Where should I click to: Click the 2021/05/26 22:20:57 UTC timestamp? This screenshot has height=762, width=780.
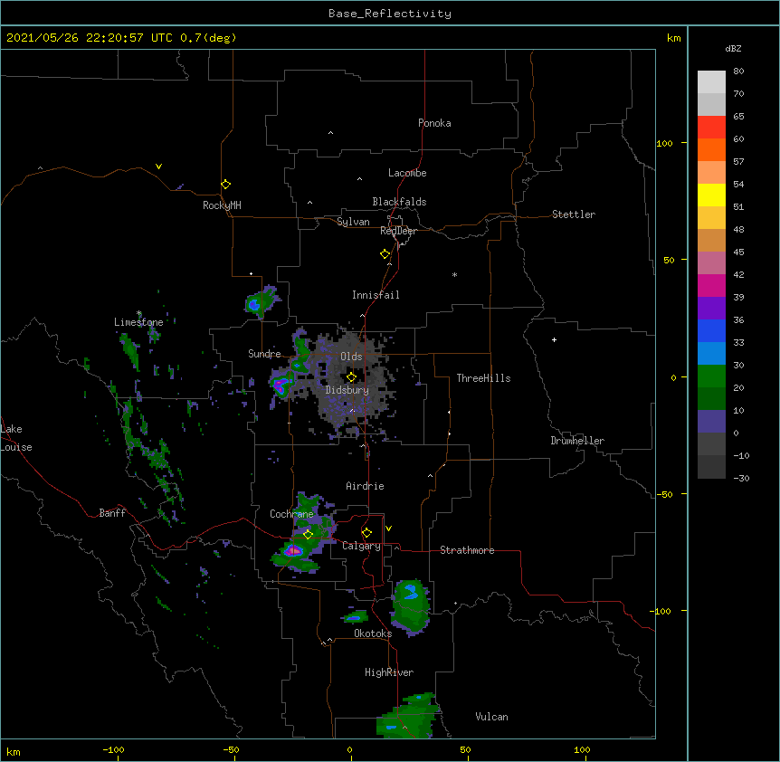point(90,38)
